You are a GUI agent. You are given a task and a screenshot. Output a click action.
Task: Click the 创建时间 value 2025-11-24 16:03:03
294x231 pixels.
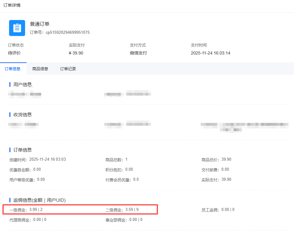pos(47,159)
